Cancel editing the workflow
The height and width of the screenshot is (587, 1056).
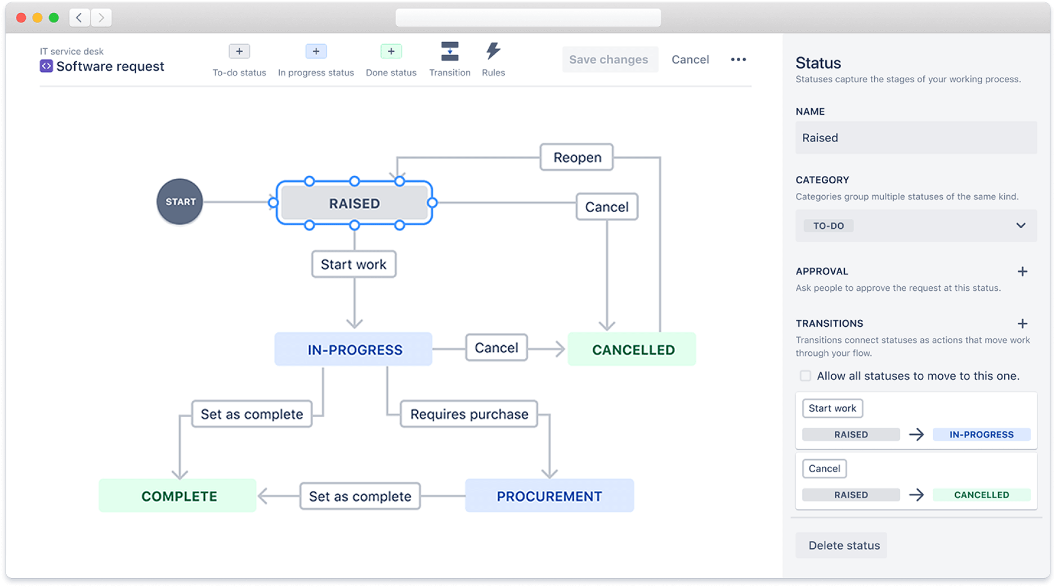pos(690,59)
